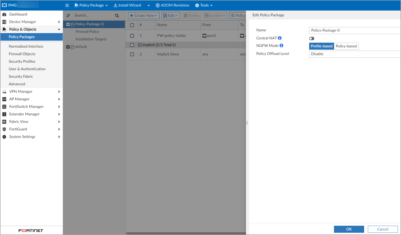This screenshot has width=401, height=235.
Task: Open FortiGuard shield icon in sidebar
Action: tap(4, 129)
